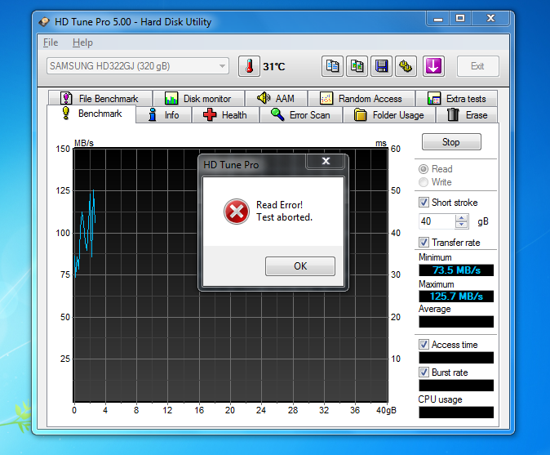Viewport: 550px width, 455px height.
Task: Click the Exit button
Action: pyautogui.click(x=477, y=66)
